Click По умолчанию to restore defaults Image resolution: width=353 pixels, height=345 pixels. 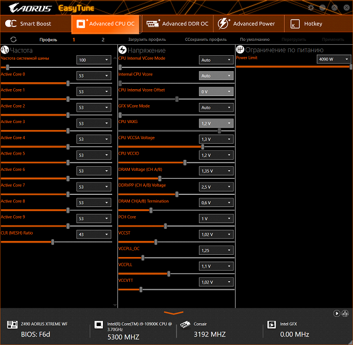tap(255, 40)
